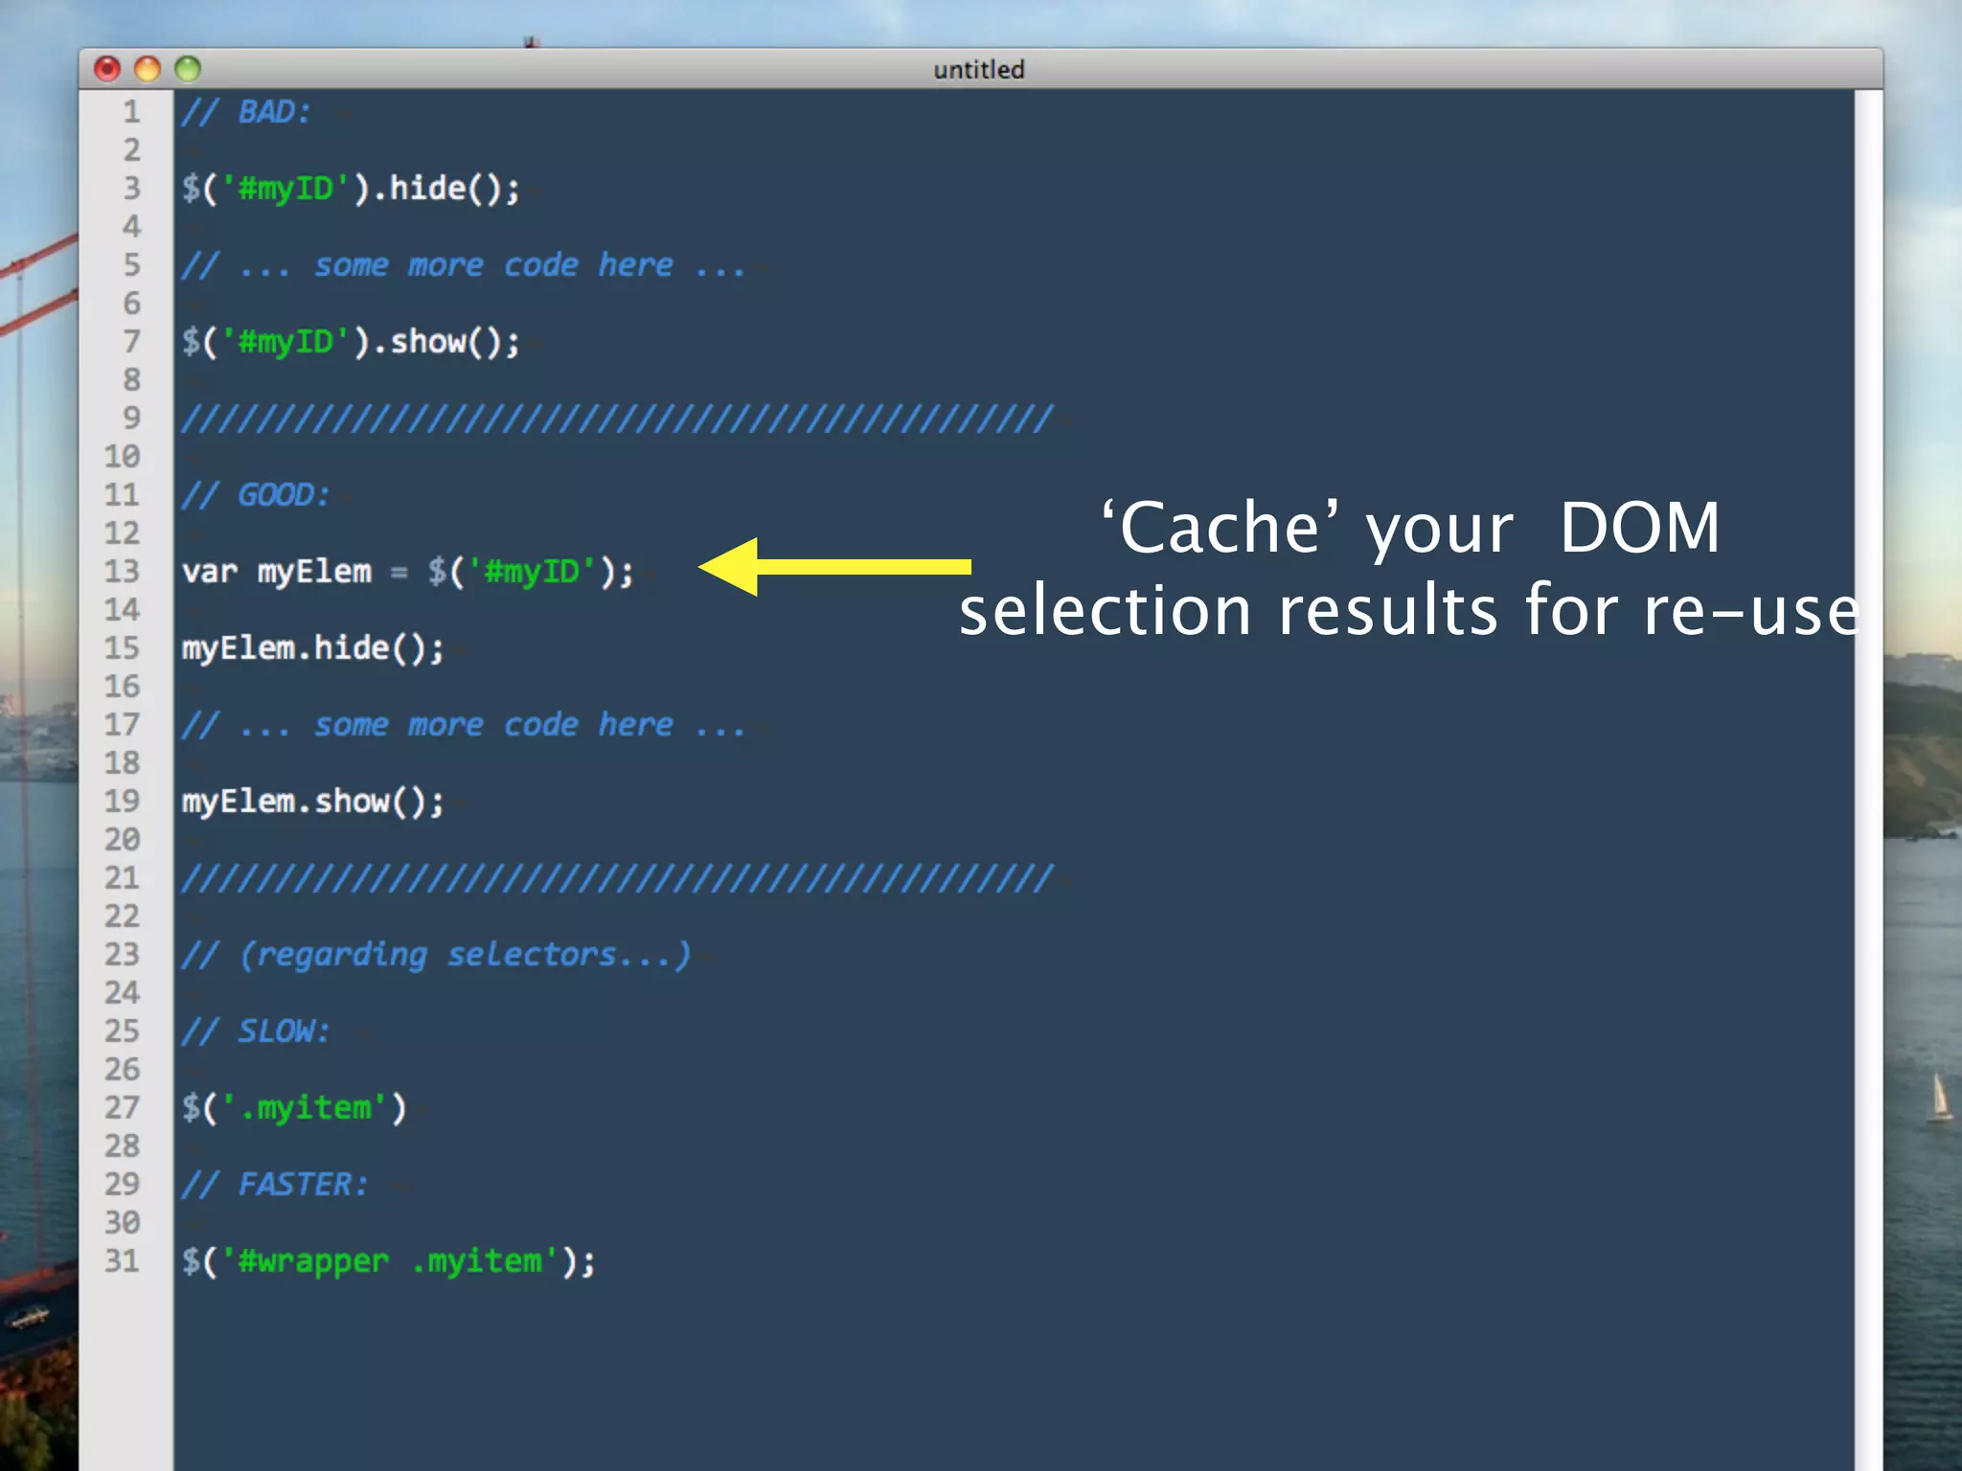Viewport: 1962px width, 1471px height.
Task: Click line number 13 in gutter
Action: click(123, 572)
